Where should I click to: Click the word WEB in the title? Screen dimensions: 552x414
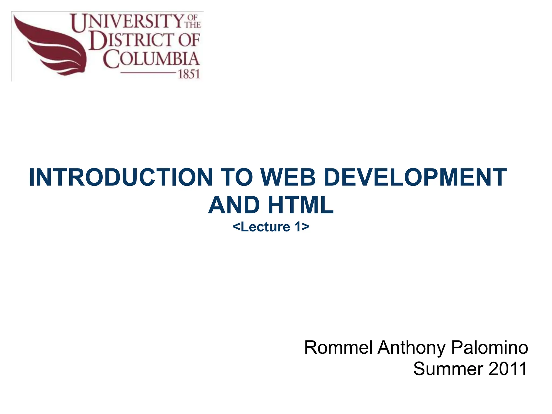(288, 177)
